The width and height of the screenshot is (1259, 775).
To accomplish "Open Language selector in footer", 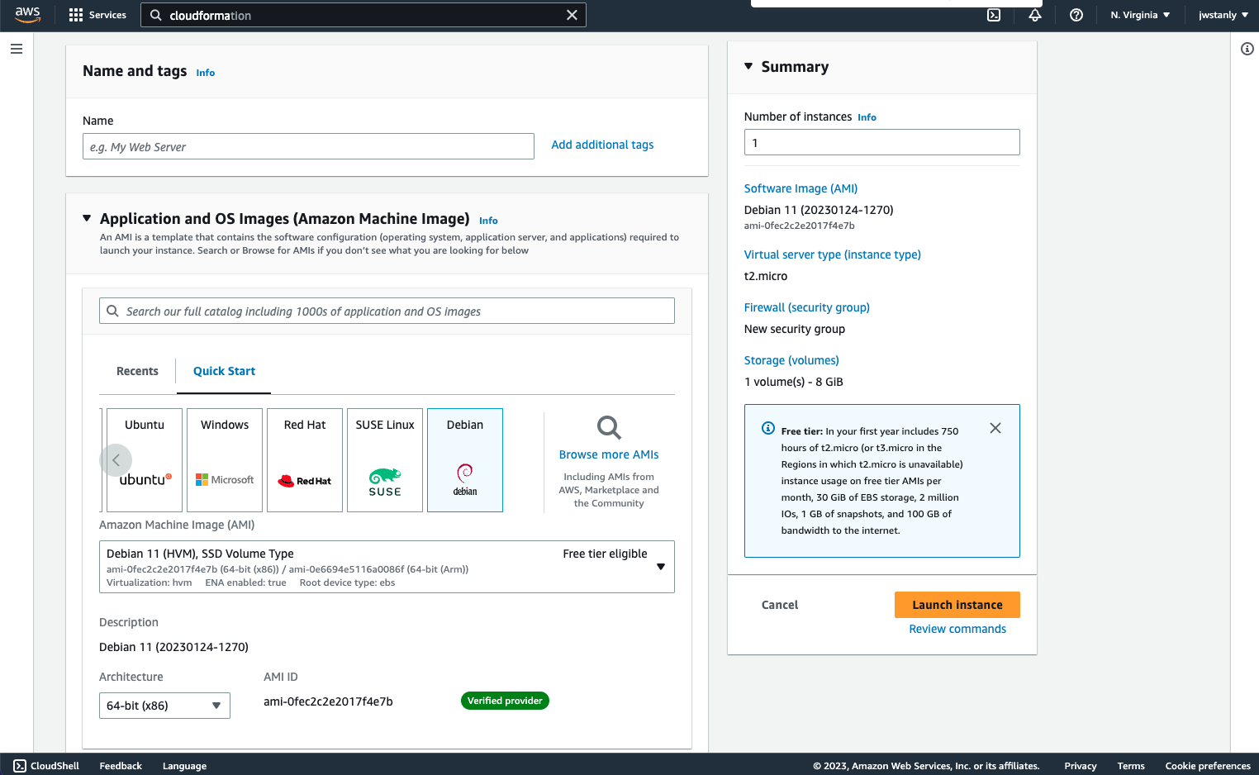I will [x=184, y=766].
